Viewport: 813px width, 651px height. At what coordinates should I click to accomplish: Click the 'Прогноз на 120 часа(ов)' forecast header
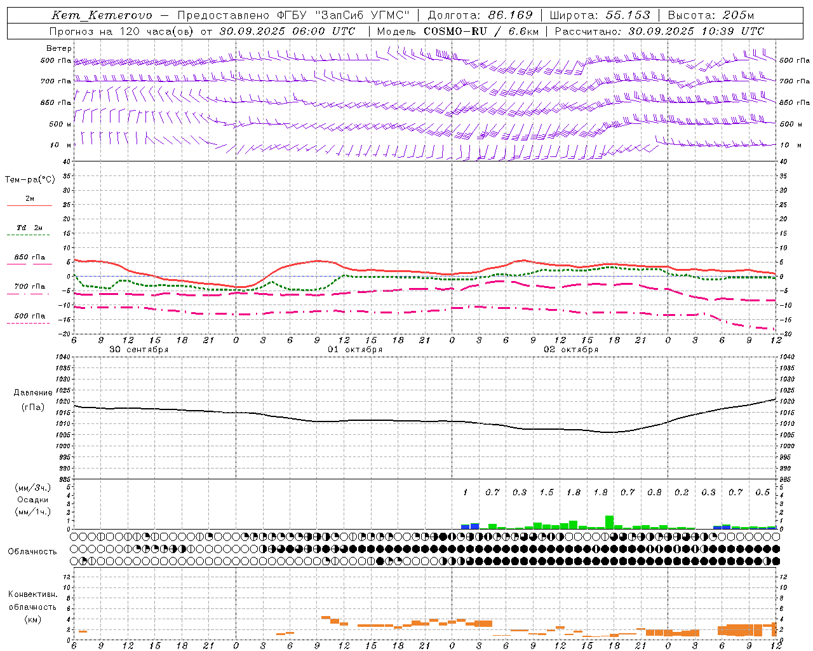[x=123, y=31]
